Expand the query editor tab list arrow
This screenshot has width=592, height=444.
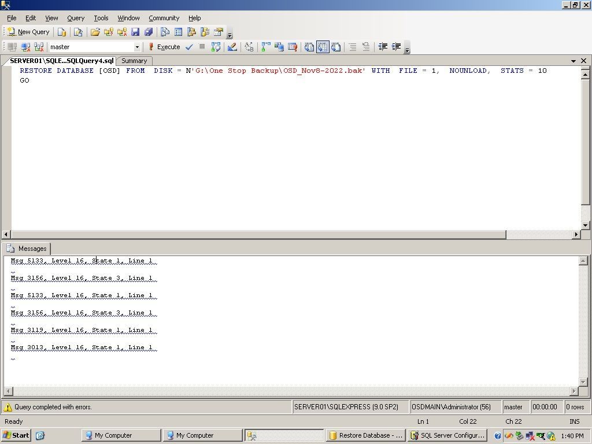pyautogui.click(x=572, y=61)
